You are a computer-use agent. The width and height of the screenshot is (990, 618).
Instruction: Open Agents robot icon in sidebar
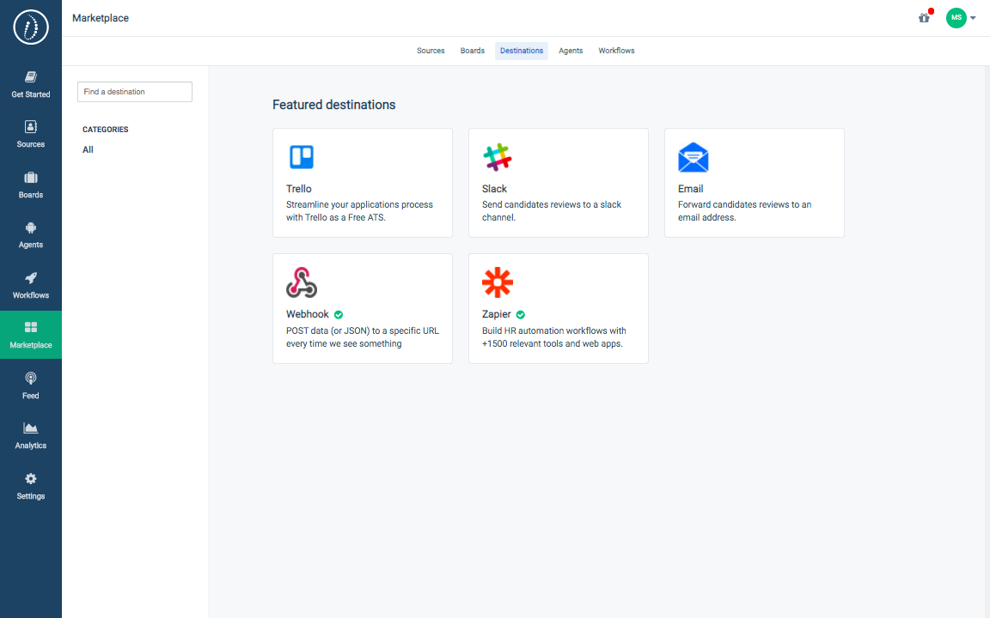(30, 227)
